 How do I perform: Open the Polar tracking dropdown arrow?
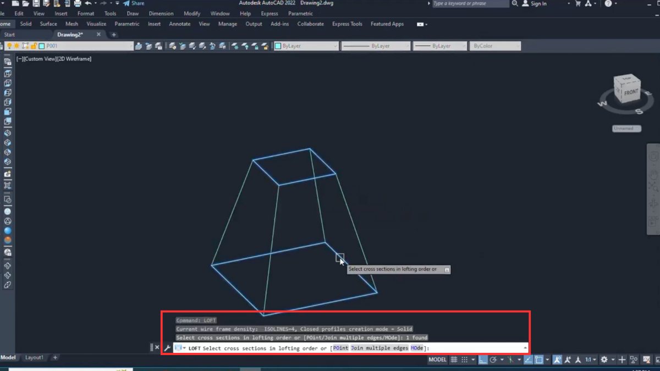(502, 359)
